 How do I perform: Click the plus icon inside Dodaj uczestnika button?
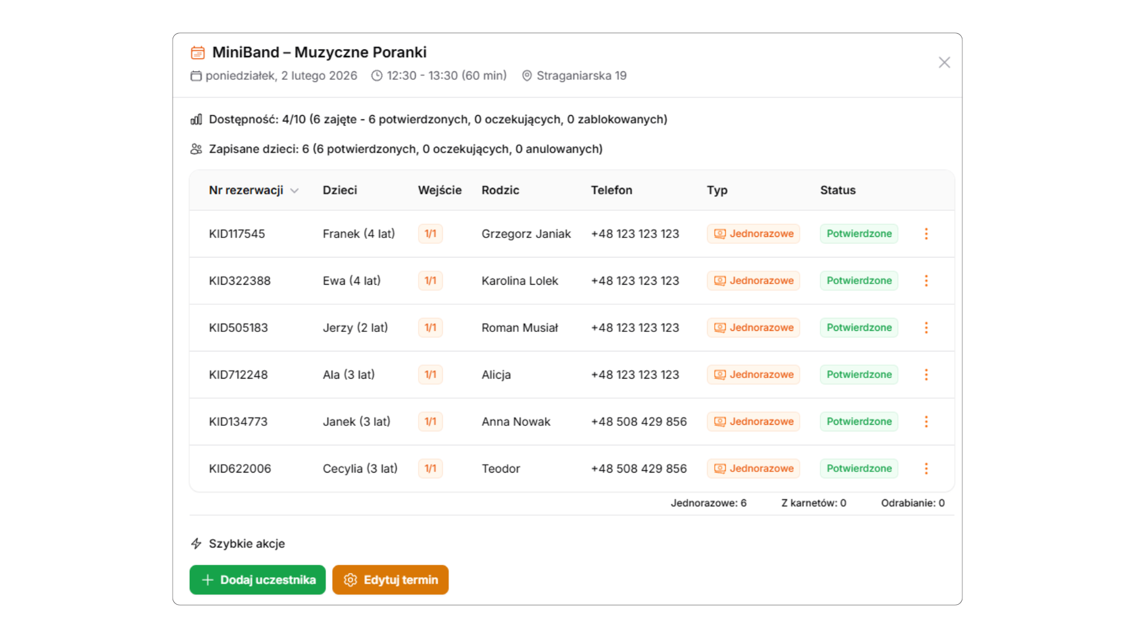point(207,580)
